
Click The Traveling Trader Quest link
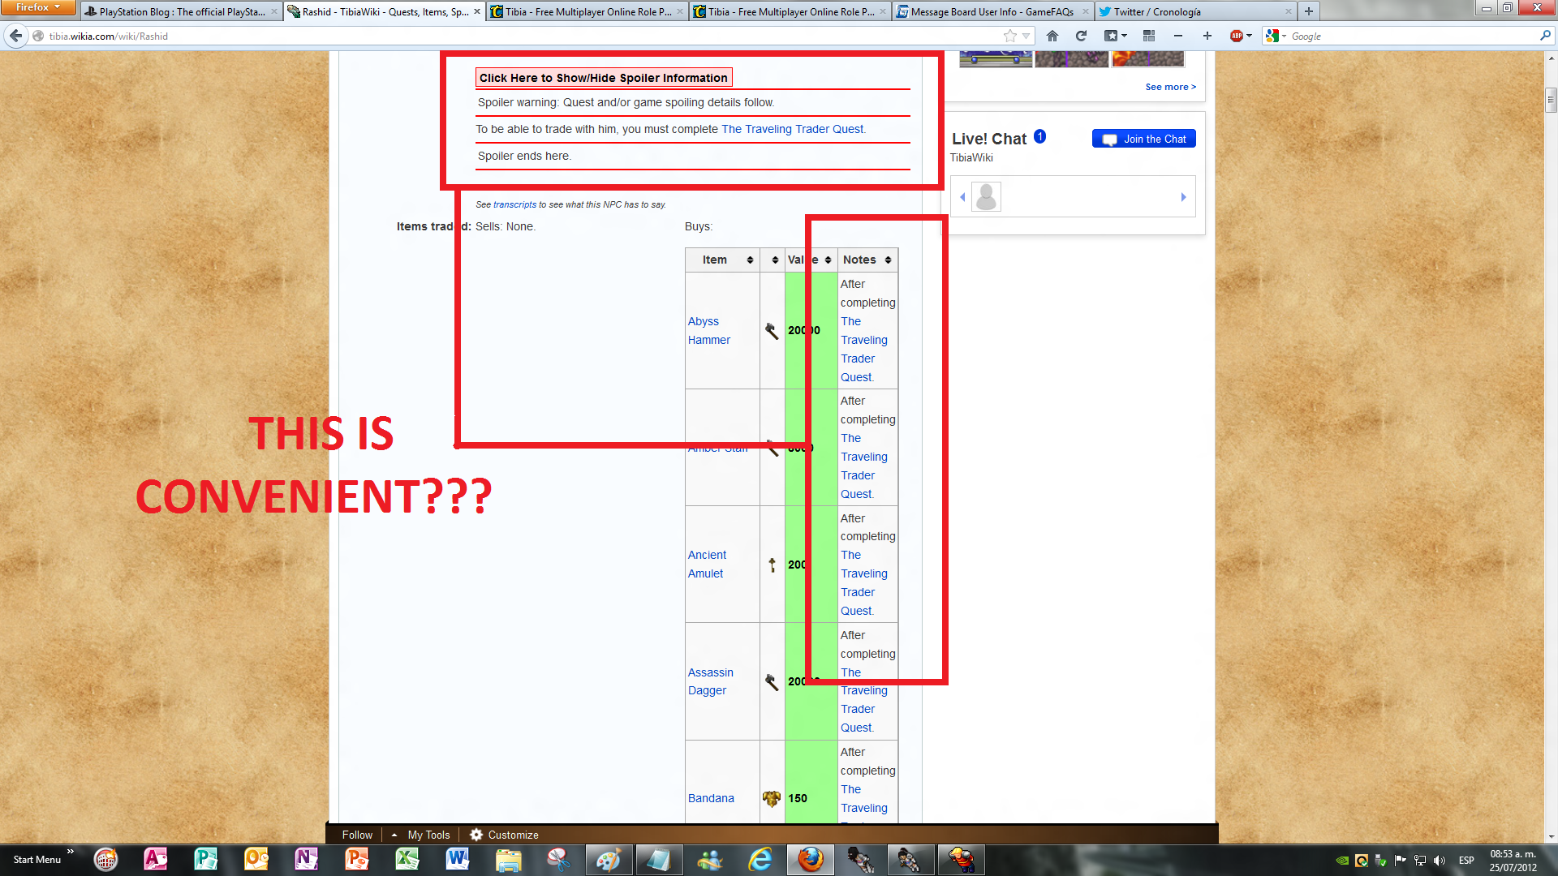point(792,128)
